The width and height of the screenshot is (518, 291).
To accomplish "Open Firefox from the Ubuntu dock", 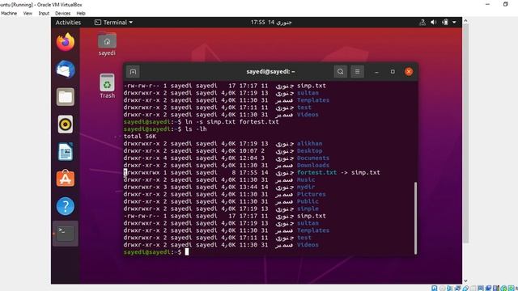I will 65,42.
